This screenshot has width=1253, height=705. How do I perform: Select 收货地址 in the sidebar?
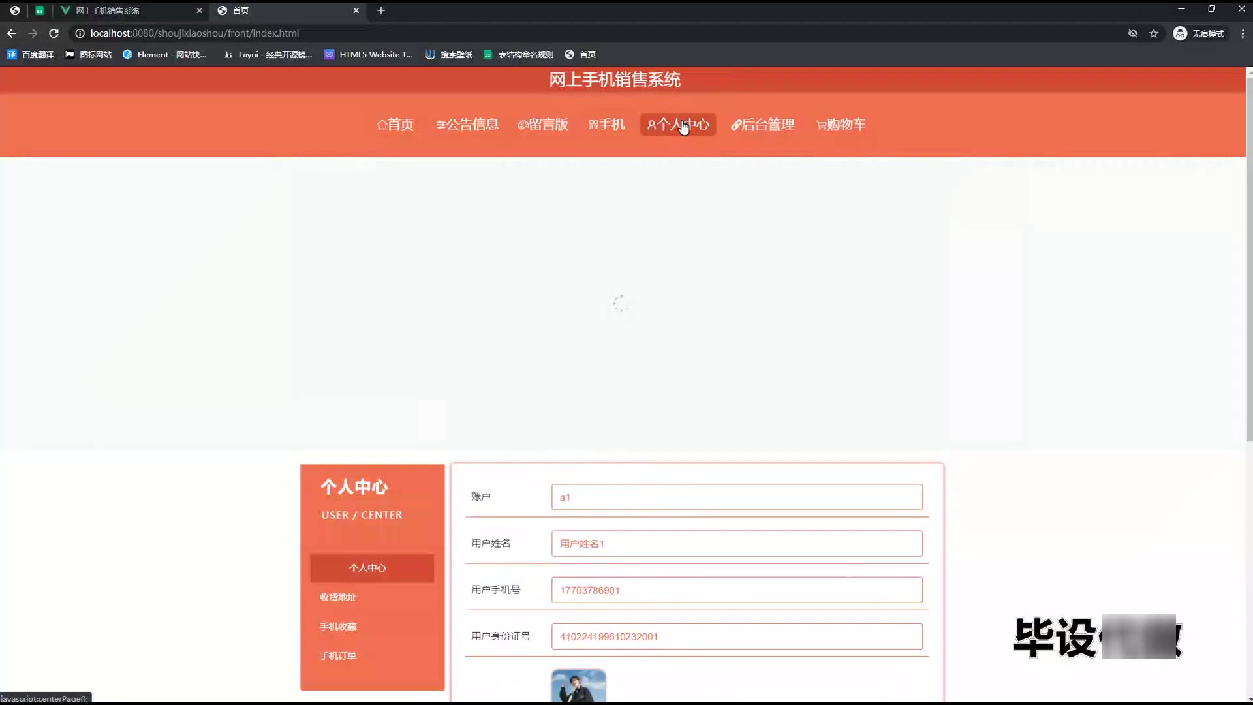coord(338,597)
